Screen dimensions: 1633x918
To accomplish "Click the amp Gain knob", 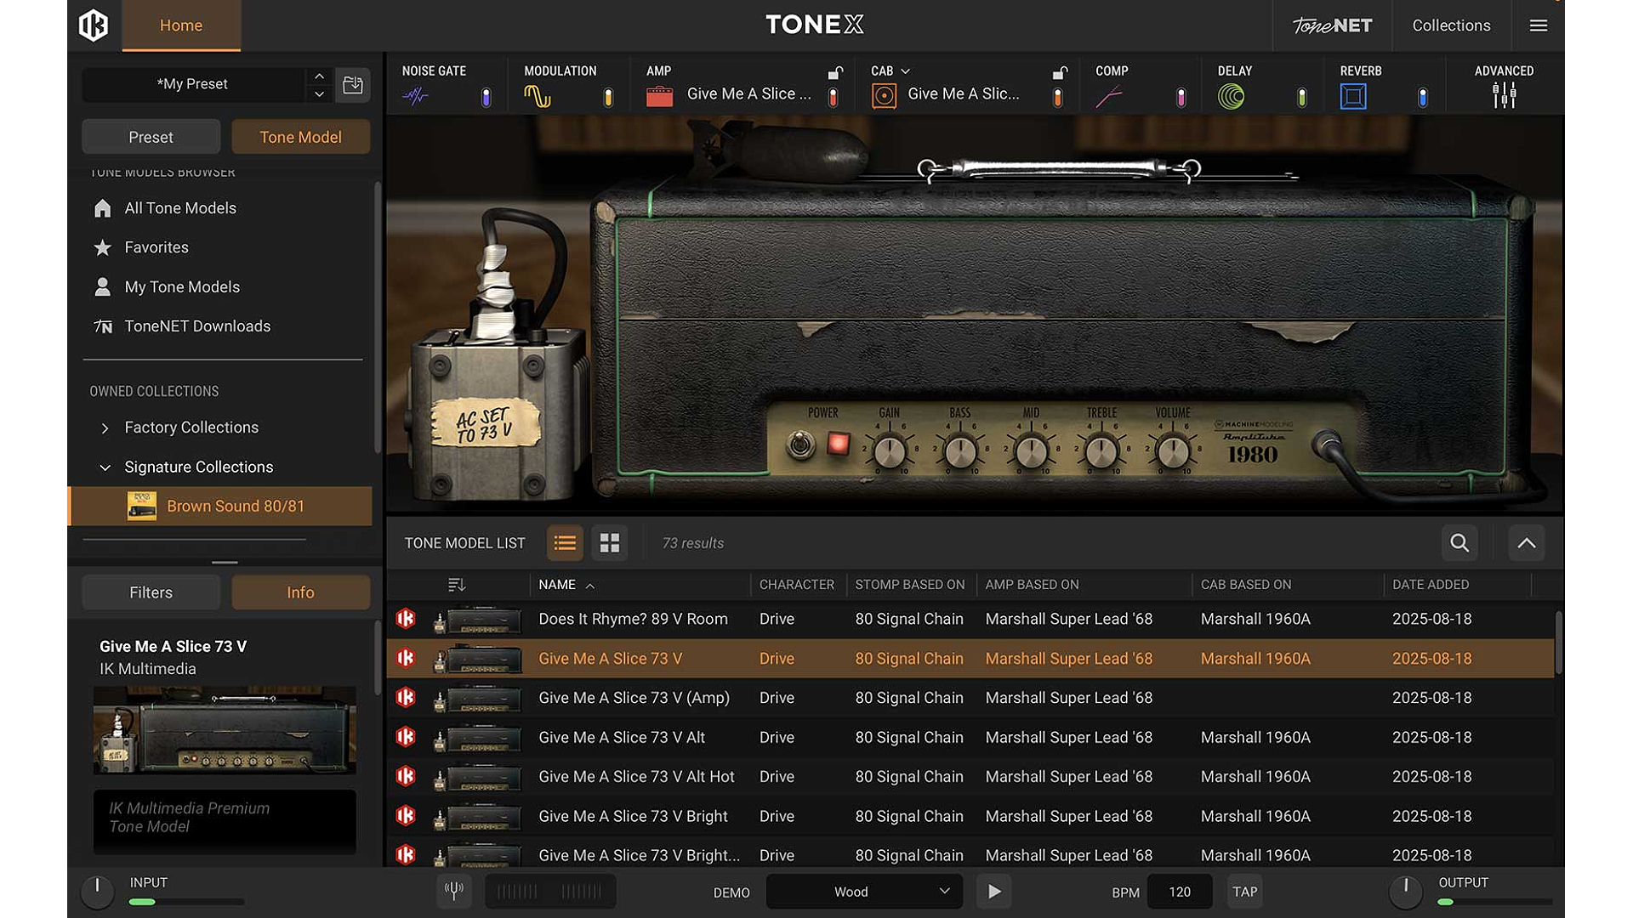I will pos(890,451).
